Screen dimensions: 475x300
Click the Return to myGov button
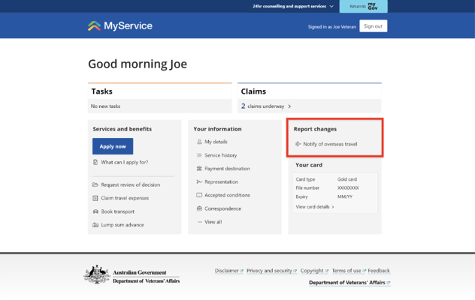pyautogui.click(x=363, y=6)
